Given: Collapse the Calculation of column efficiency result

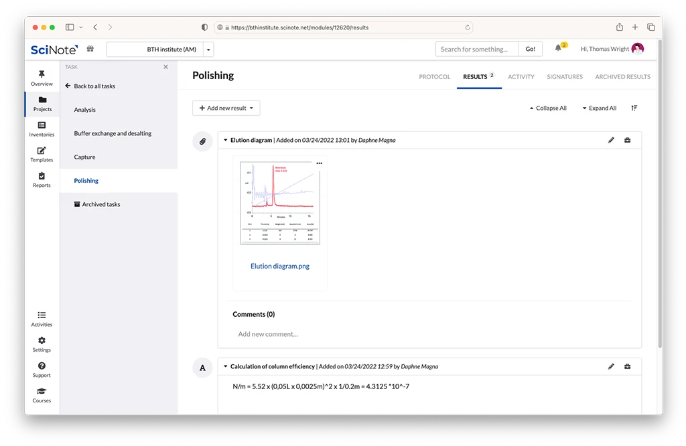Looking at the screenshot, I should click(x=226, y=367).
